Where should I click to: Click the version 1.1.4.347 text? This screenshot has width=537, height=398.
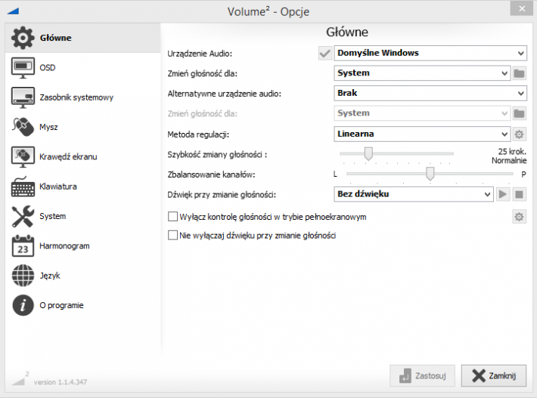[x=61, y=382]
